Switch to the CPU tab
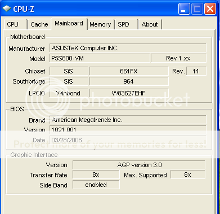Viewport: 220px width, 214px height. pyautogui.click(x=16, y=24)
